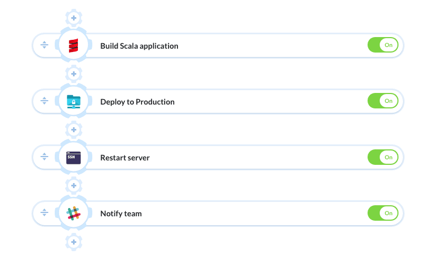The height and width of the screenshot is (260, 435).
Task: Add new action below Notify team
Action: click(74, 241)
